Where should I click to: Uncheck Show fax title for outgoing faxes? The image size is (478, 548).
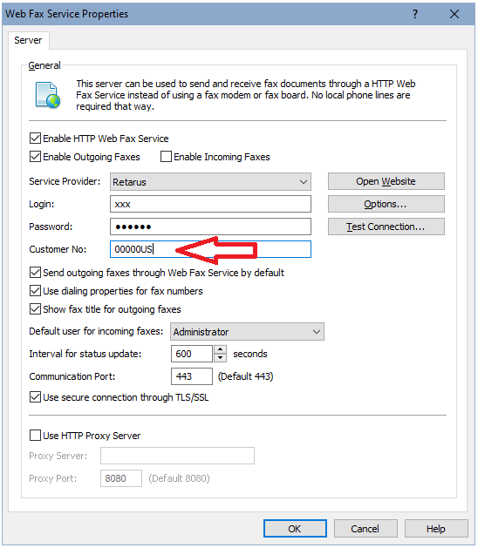pyautogui.click(x=36, y=309)
